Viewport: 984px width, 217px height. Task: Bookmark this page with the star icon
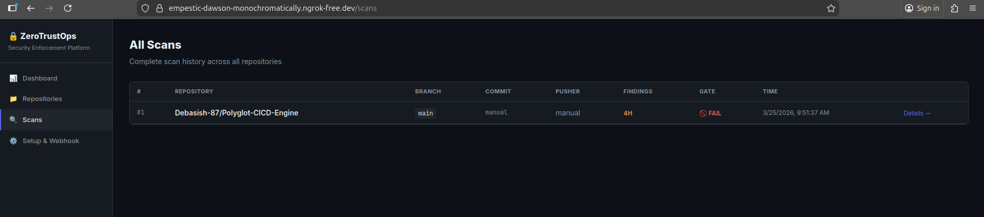tap(831, 8)
